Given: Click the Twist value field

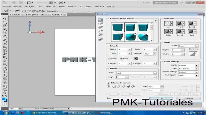Looking at the screenshot, I should (x=123, y=54).
